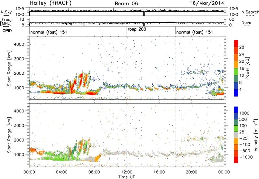Image resolution: width=259 pixels, height=179 pixels.
Task: Click the '18' frequency axis label
Action: pyautogui.click(x=21, y=19)
